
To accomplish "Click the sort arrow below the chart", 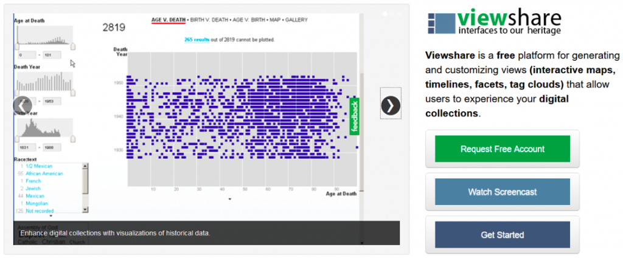I will [230, 199].
